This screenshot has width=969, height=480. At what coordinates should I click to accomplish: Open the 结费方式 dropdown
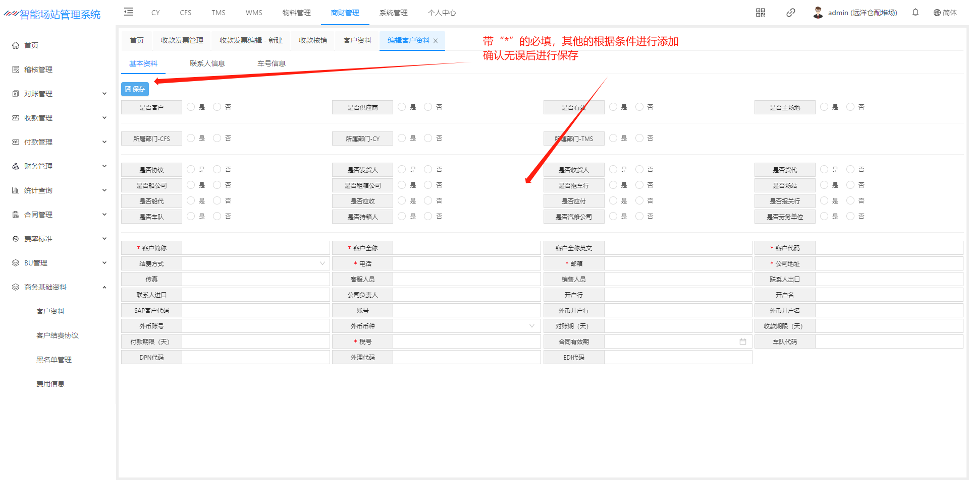click(255, 263)
